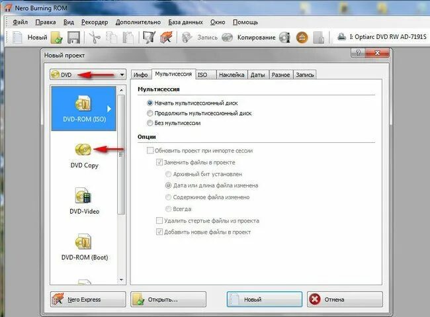Click the Save floppy disk icon
Image resolution: width=430 pixels, height=317 pixels.
click(73, 37)
